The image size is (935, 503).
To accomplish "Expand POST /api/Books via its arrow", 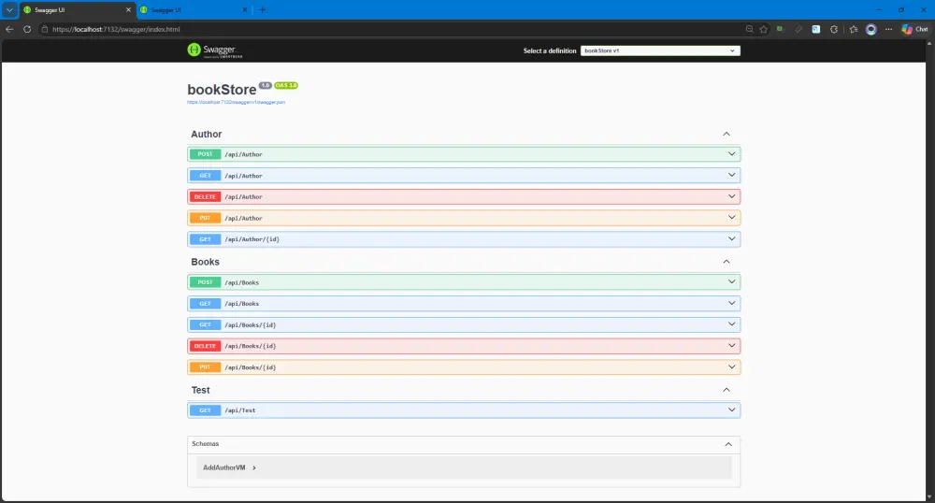I will (732, 282).
